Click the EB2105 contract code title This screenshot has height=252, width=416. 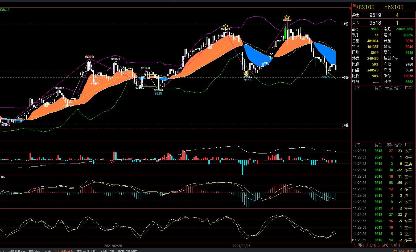click(x=365, y=7)
